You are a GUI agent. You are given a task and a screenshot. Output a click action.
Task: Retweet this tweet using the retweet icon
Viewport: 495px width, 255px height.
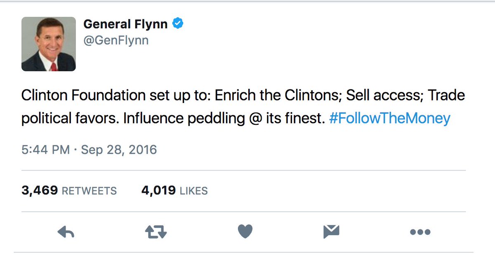pos(156,232)
